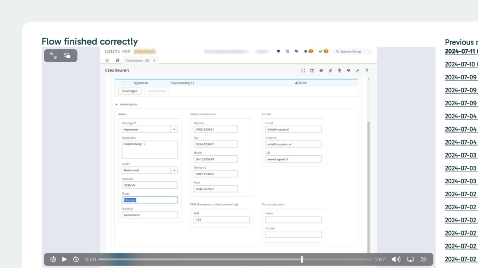
Task: Tick the Algemeen address row checkbox
Action: click(x=124, y=83)
